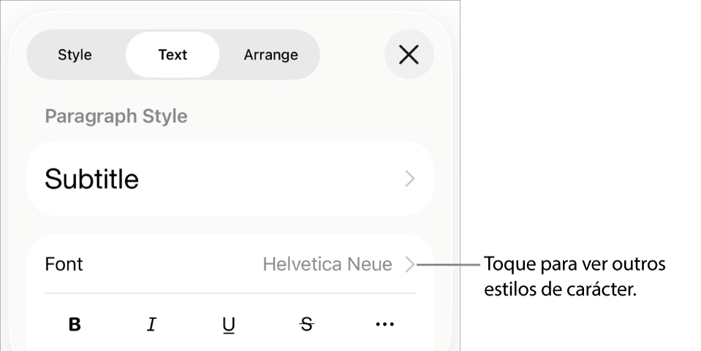Viewport: 701px width, 351px height.
Task: Click blank space right of Subtitle text
Action: point(270,179)
